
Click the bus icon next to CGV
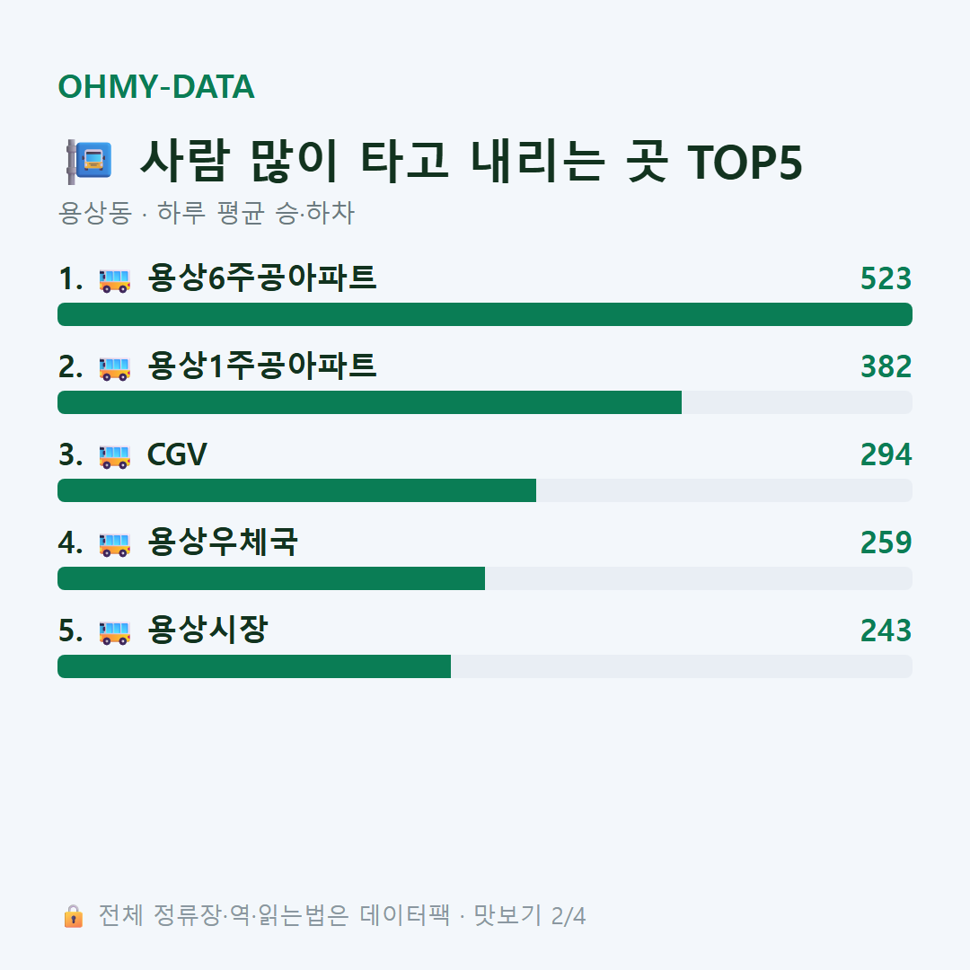tap(115, 456)
